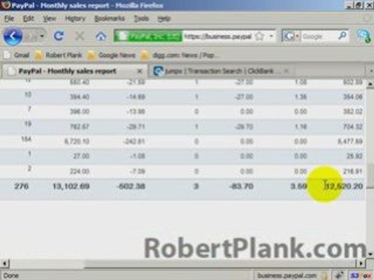Screen dimensions: 374x280
Task: Open the list-all-tabs dropdown arrow
Action: [370, 71]
